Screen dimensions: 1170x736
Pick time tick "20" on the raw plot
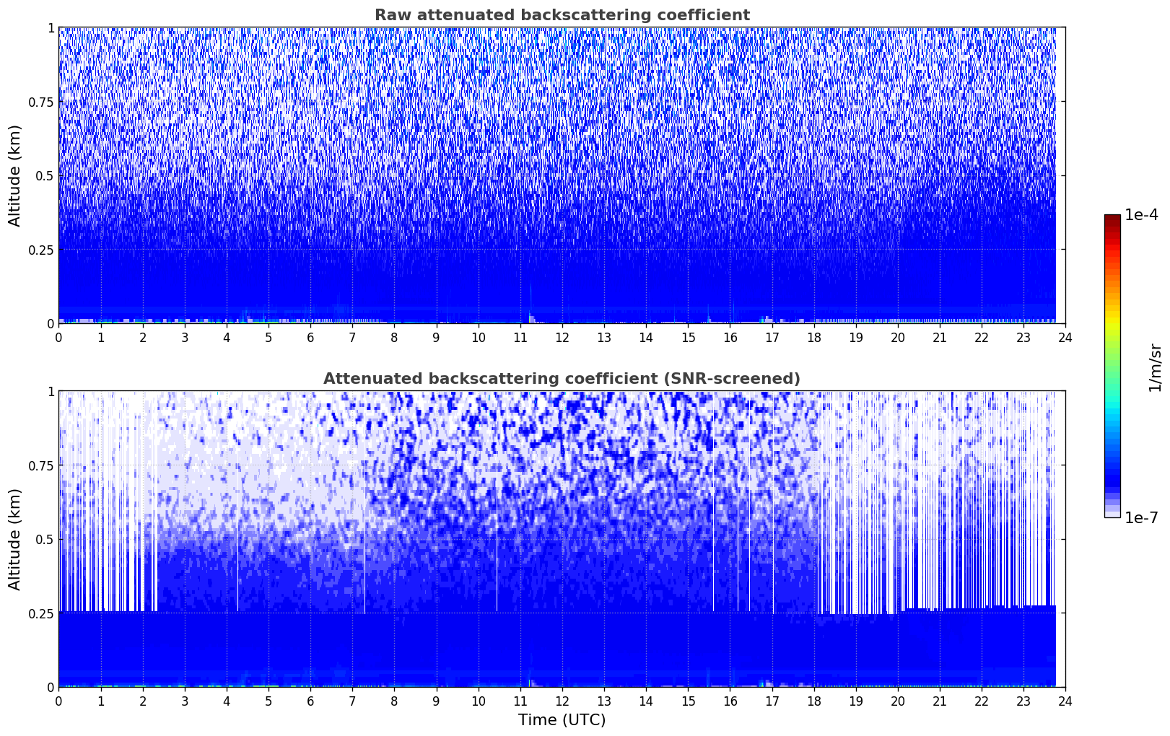coord(898,337)
